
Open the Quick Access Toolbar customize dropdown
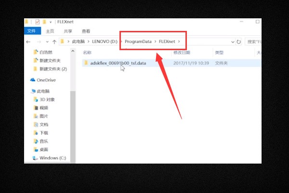[51, 22]
